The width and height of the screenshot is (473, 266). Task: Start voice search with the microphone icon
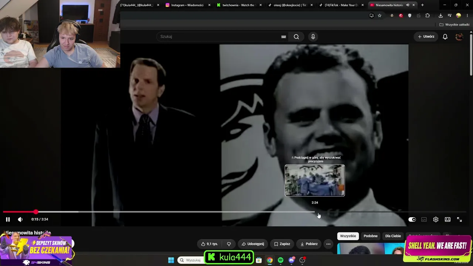click(x=313, y=37)
